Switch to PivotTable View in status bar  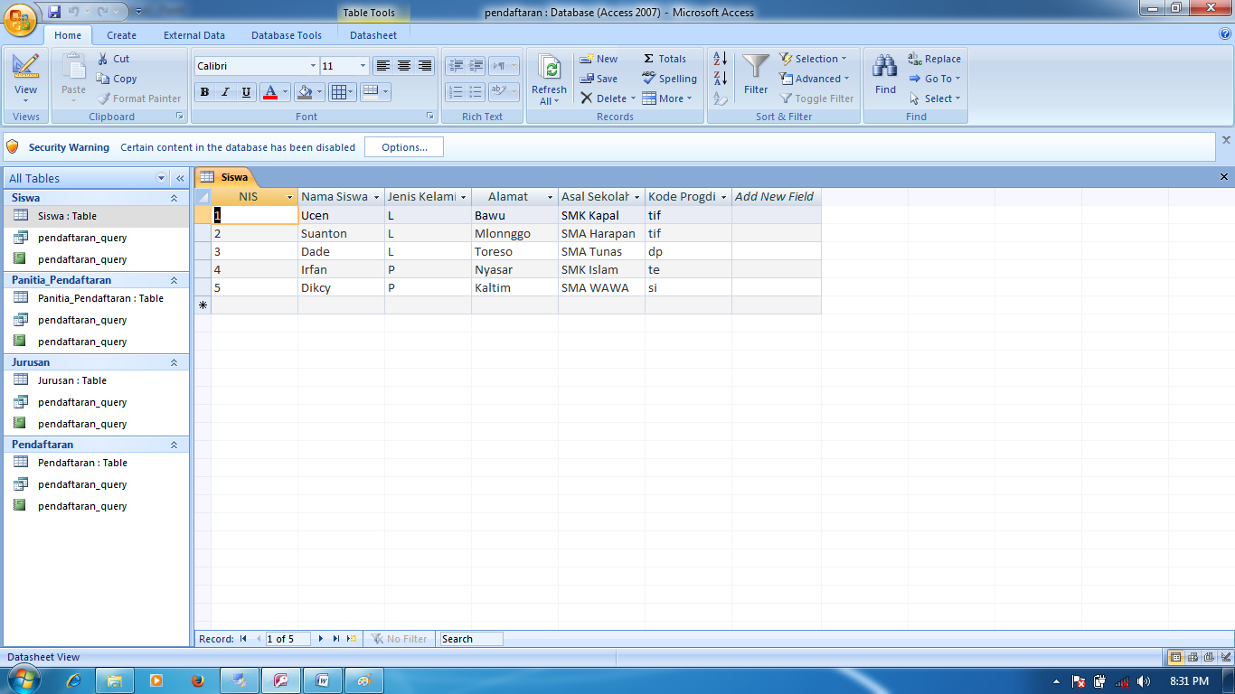pyautogui.click(x=1193, y=657)
